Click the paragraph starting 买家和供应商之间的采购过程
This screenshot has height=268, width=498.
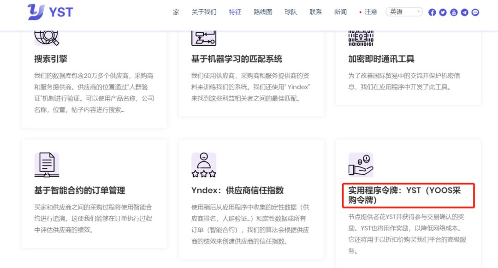point(93,219)
